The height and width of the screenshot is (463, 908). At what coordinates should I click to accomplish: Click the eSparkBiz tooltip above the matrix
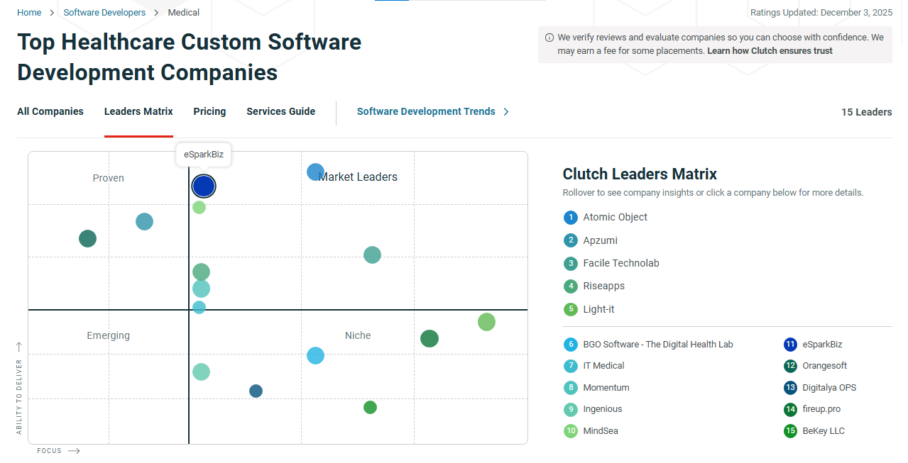pos(204,154)
